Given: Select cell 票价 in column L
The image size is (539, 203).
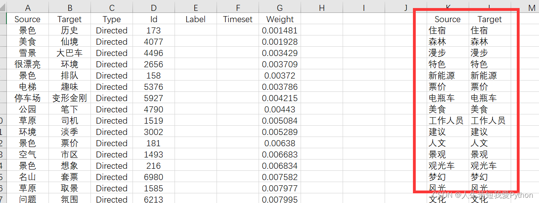Looking at the screenshot, I should coord(490,87).
